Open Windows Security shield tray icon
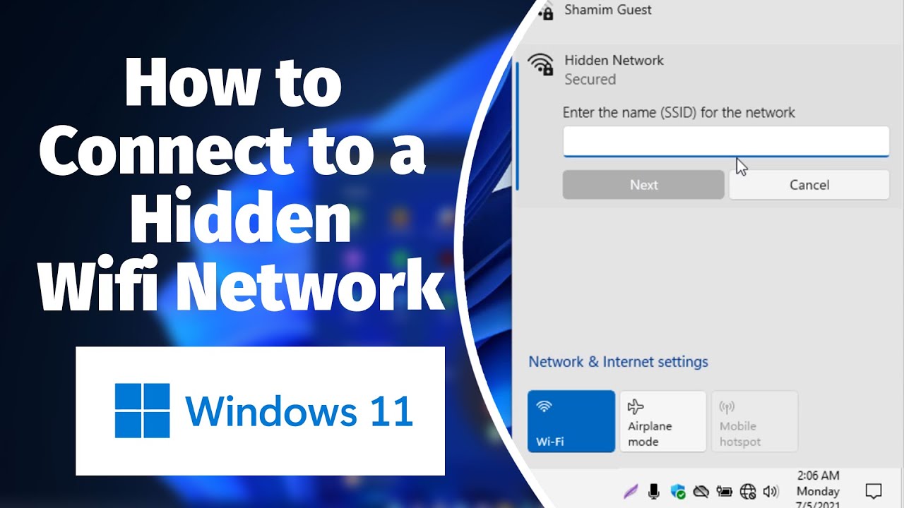Viewport: 904px width, 508px height. click(677, 492)
